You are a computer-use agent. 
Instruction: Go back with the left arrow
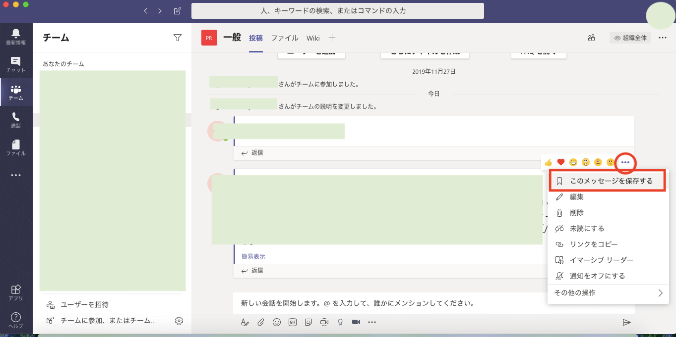tap(145, 11)
